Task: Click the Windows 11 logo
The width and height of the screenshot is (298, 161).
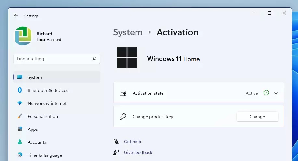Action: tap(127, 57)
